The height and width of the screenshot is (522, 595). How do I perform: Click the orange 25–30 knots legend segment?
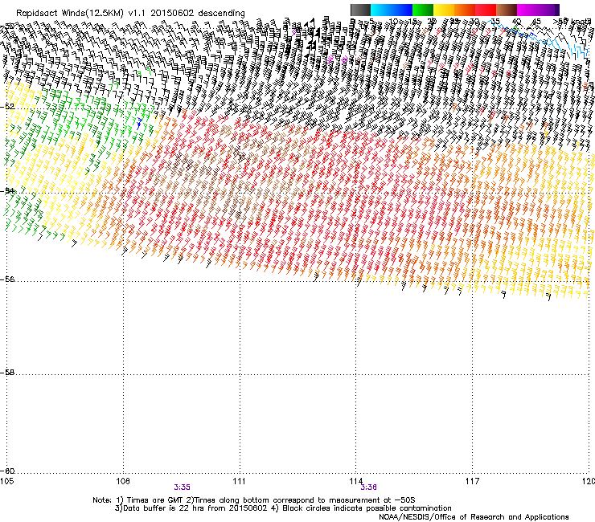click(465, 10)
